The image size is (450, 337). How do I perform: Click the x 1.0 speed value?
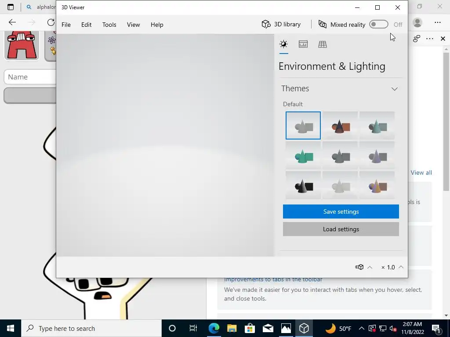(388, 267)
